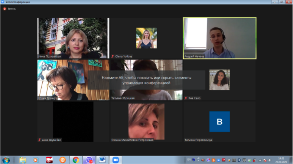Click the EN language indicator
This screenshot has width=293, height=164.
pyautogui.click(x=188, y=160)
